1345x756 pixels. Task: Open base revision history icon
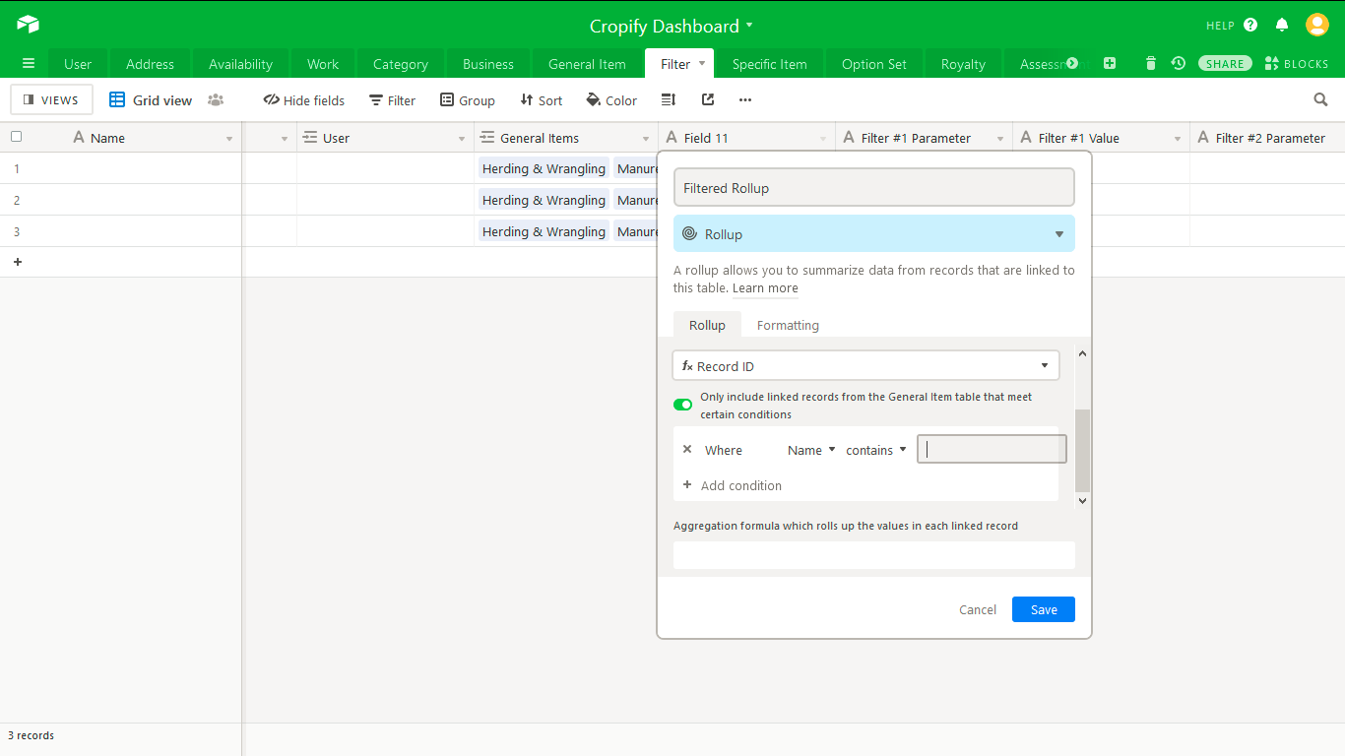tap(1178, 64)
